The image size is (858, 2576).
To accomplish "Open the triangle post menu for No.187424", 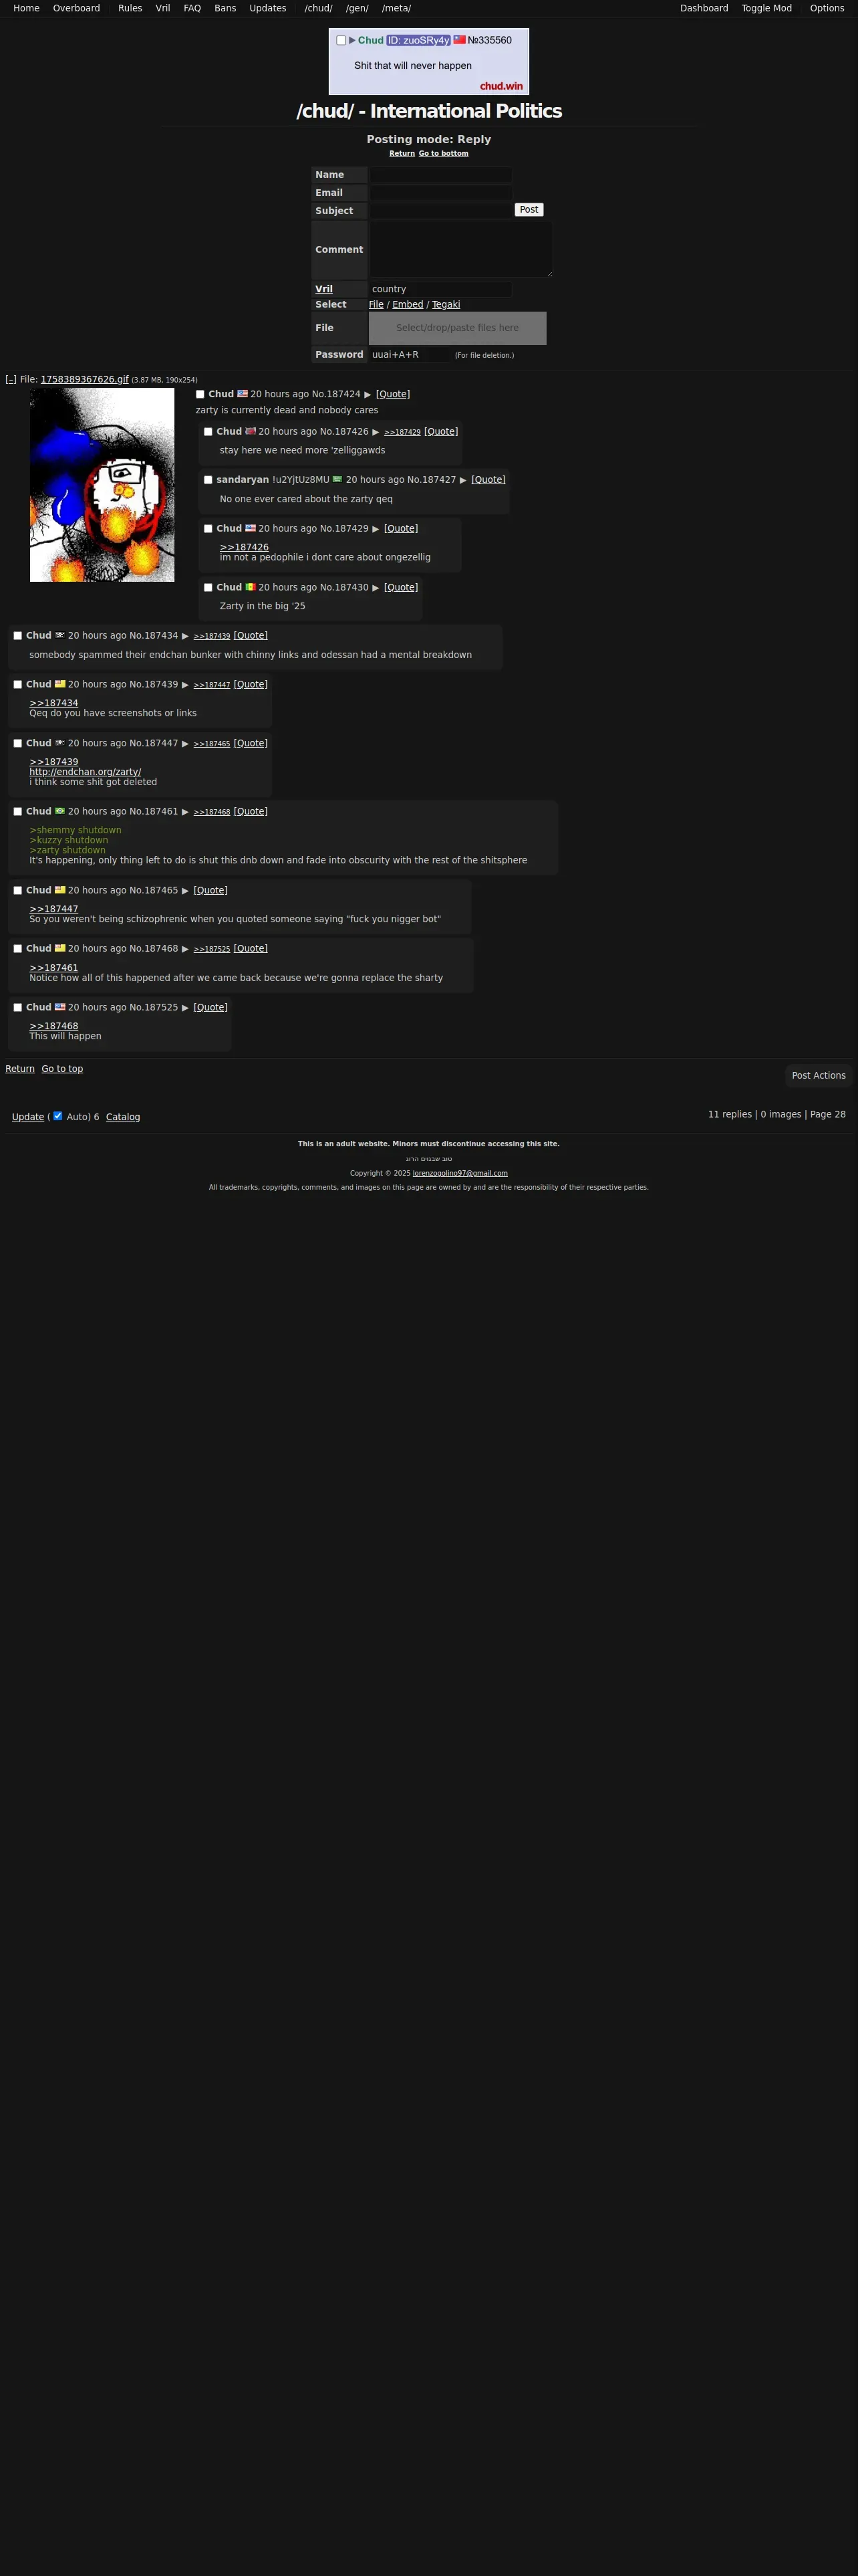I will [368, 395].
